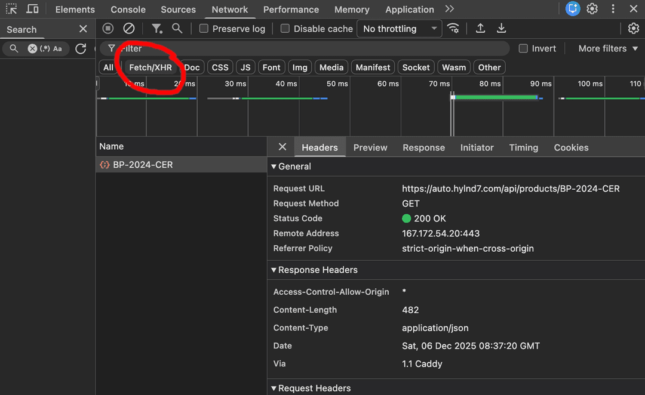
Task: Toggle match case Aa option
Action: coord(57,48)
